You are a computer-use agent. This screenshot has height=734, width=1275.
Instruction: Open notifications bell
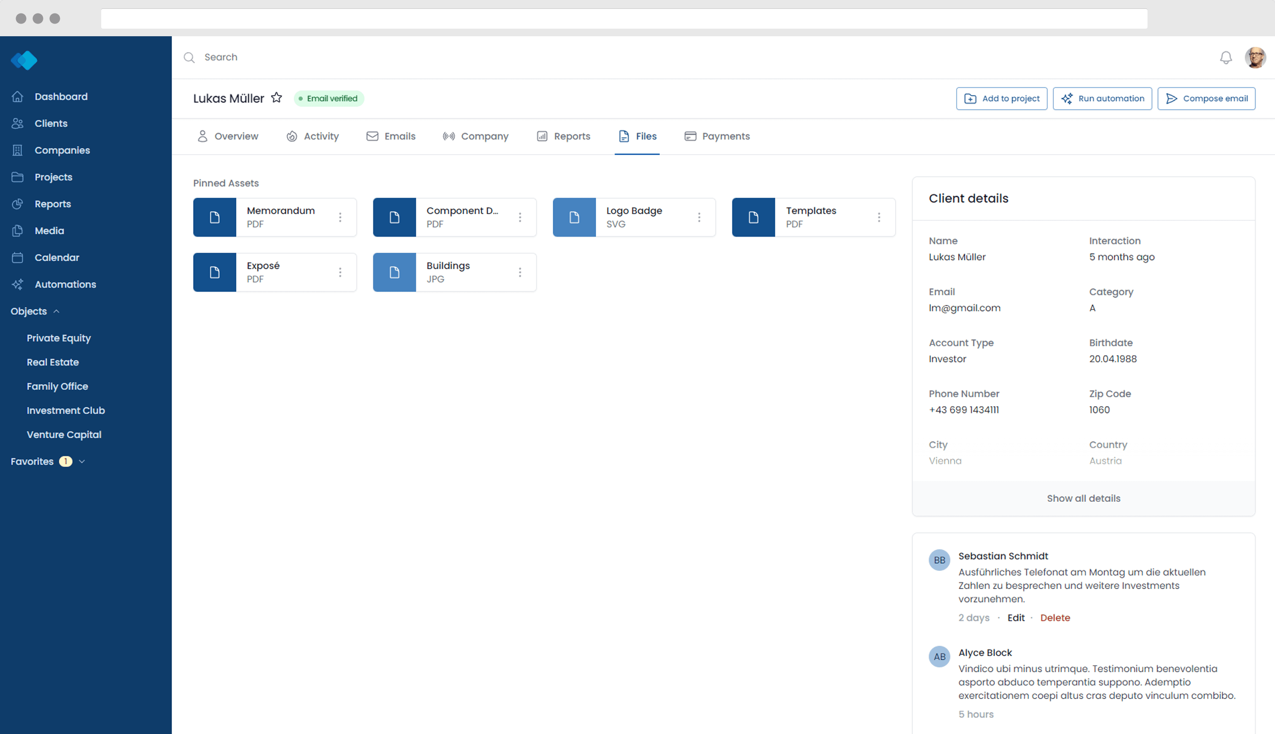click(x=1226, y=57)
